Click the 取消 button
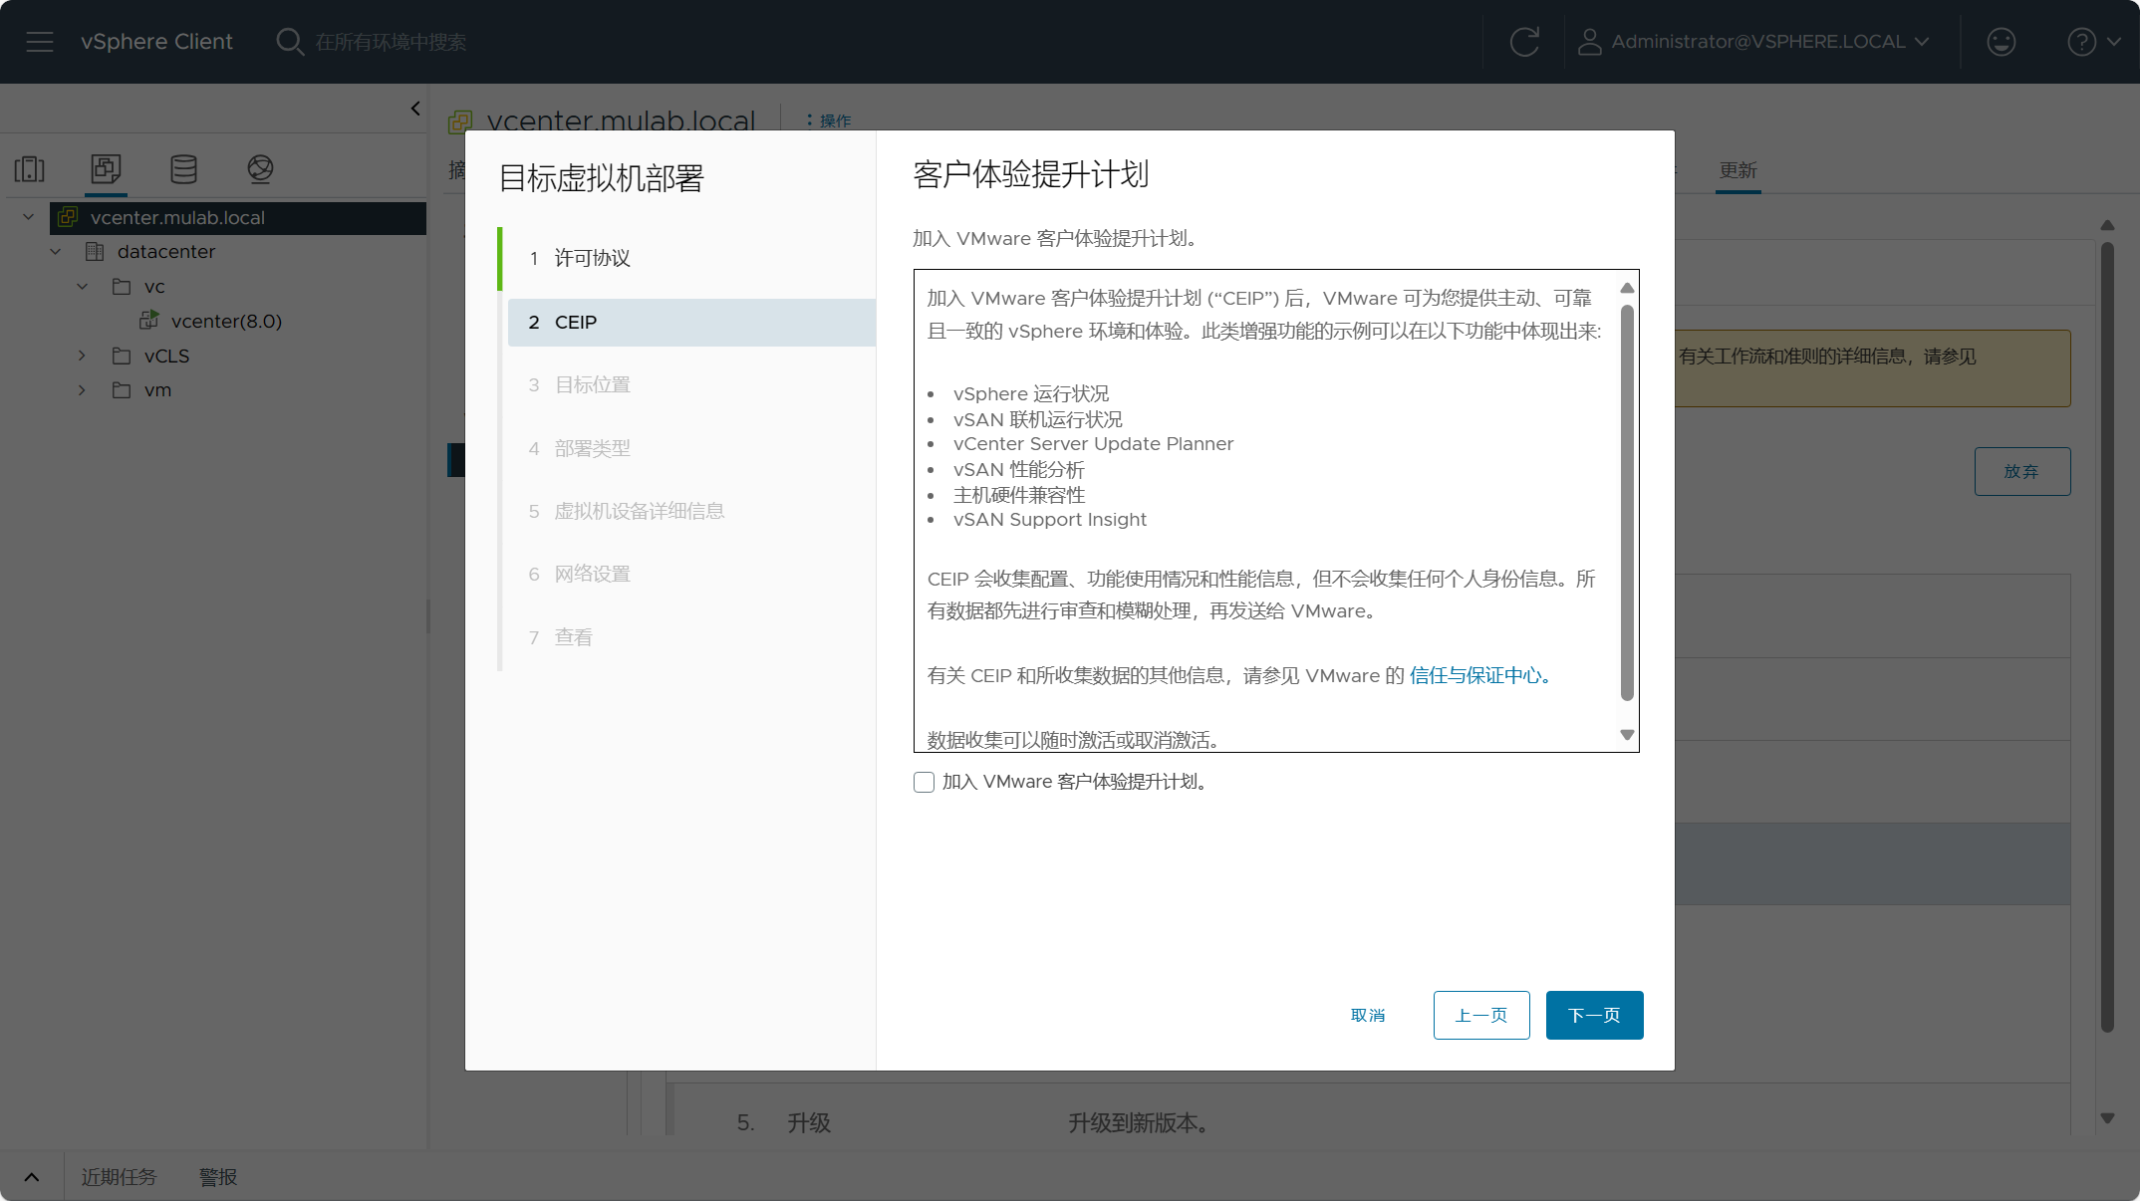Screen dimensions: 2140x1201 click(1368, 1016)
